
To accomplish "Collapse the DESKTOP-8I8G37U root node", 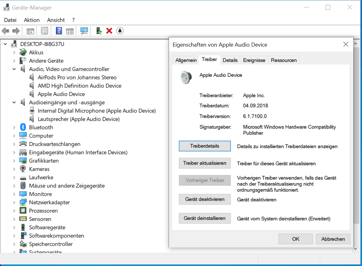I will 5,44.
